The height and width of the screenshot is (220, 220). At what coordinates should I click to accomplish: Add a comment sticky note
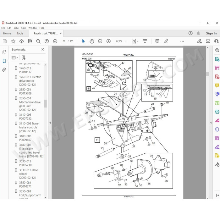[157, 41]
